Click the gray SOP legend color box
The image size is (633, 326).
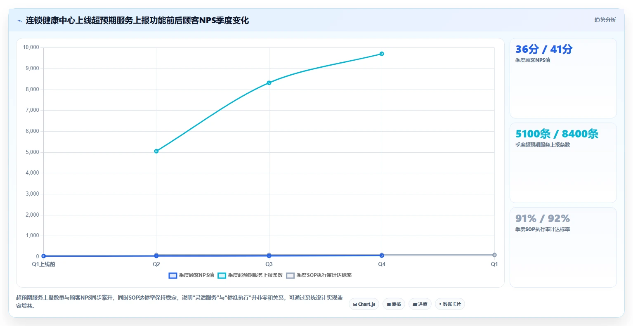291,276
